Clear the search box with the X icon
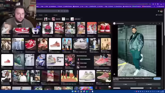The image size is (165, 93). 59,11
